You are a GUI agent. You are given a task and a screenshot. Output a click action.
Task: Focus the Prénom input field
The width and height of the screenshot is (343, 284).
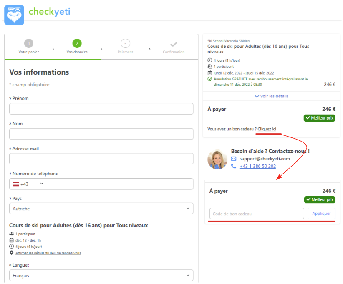click(101, 109)
